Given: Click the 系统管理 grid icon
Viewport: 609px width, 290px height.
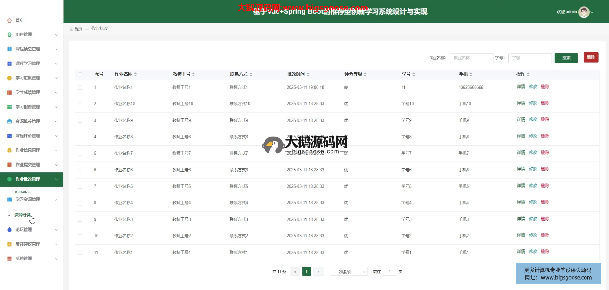Looking at the screenshot, I should (10, 259).
